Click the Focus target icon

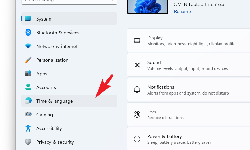tap(137, 114)
